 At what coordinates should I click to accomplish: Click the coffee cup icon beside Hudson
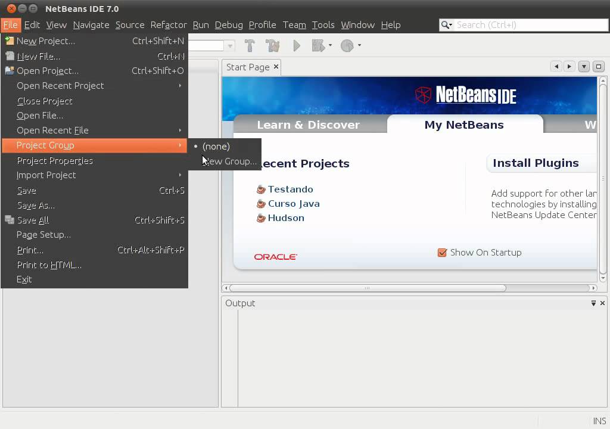point(261,218)
